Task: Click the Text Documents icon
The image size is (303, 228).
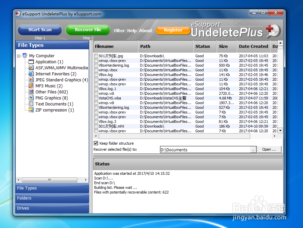Action: point(31,104)
